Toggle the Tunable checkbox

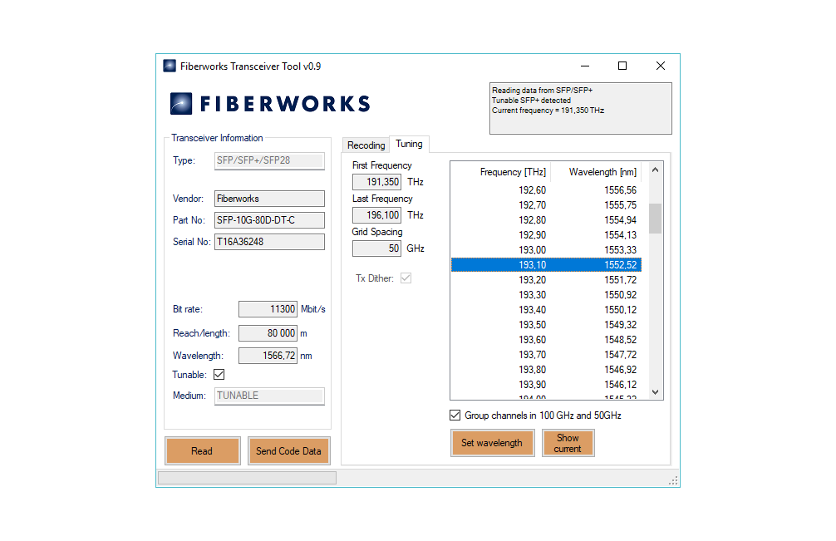click(x=219, y=375)
